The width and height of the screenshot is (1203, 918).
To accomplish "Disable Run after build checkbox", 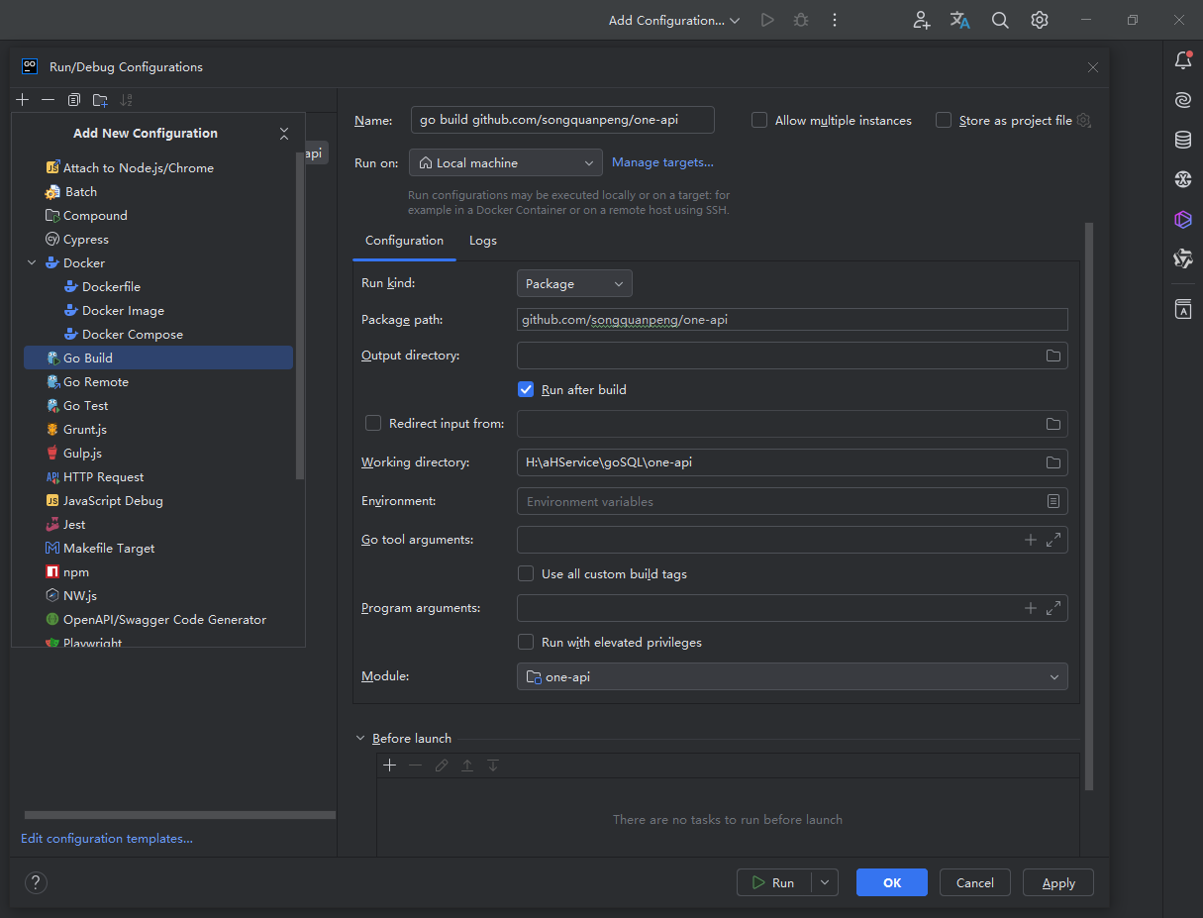I will (526, 390).
